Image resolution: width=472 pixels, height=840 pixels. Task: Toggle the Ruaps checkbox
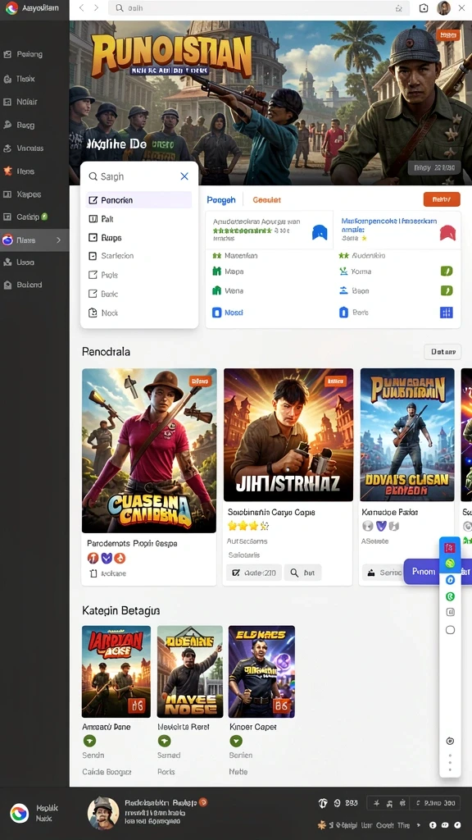(x=93, y=238)
